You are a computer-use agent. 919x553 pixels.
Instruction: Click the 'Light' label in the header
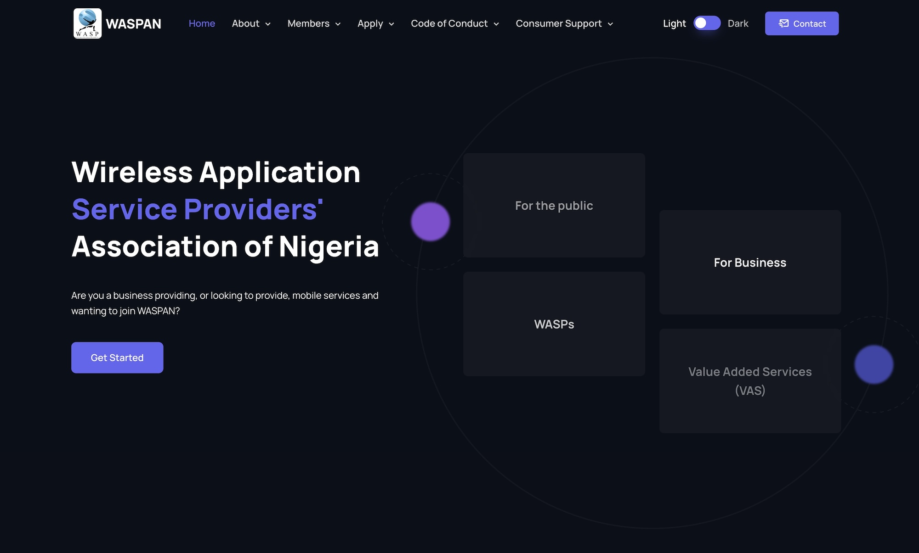point(674,23)
